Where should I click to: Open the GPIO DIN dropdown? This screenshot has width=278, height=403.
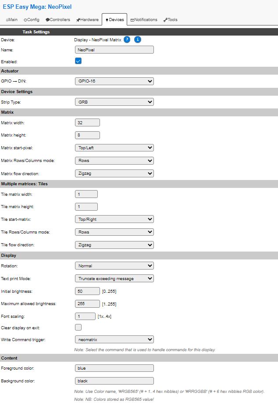(x=114, y=81)
